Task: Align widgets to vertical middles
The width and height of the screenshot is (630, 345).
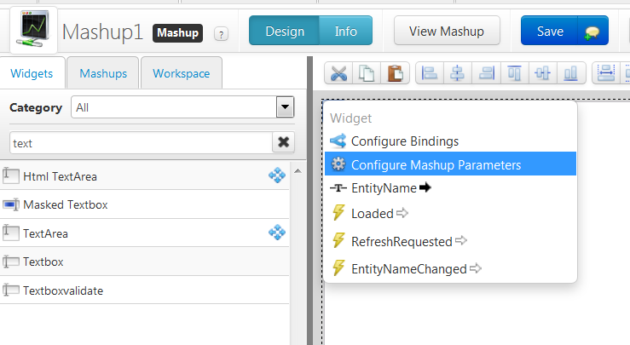Action: pyautogui.click(x=543, y=73)
